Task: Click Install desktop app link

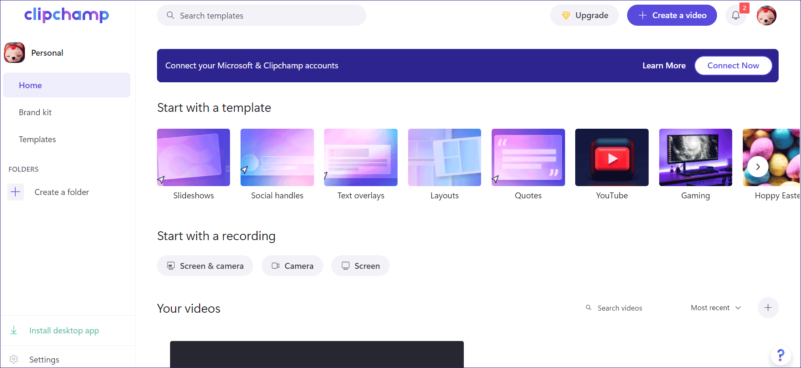Action: pos(64,330)
